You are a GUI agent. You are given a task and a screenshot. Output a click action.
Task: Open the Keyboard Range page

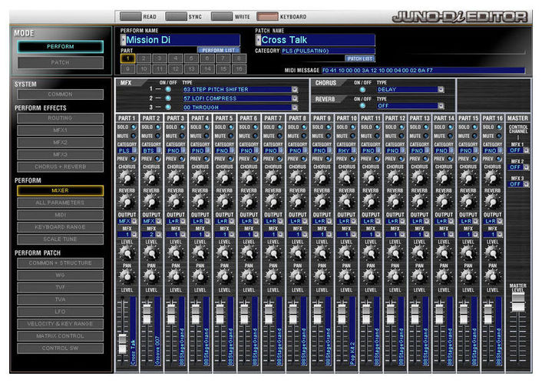[x=60, y=226]
